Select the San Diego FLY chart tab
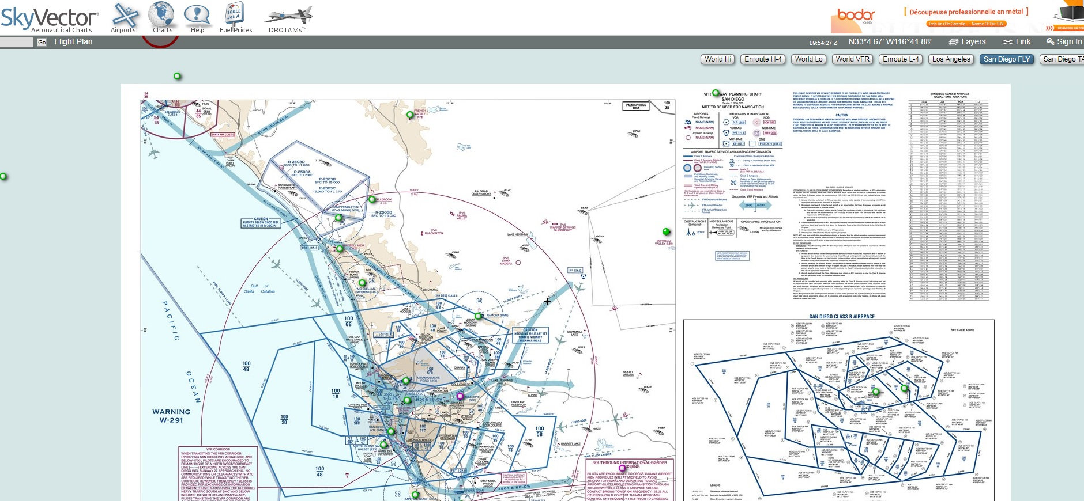Screen dimensions: 1084x501 (x=1007, y=59)
